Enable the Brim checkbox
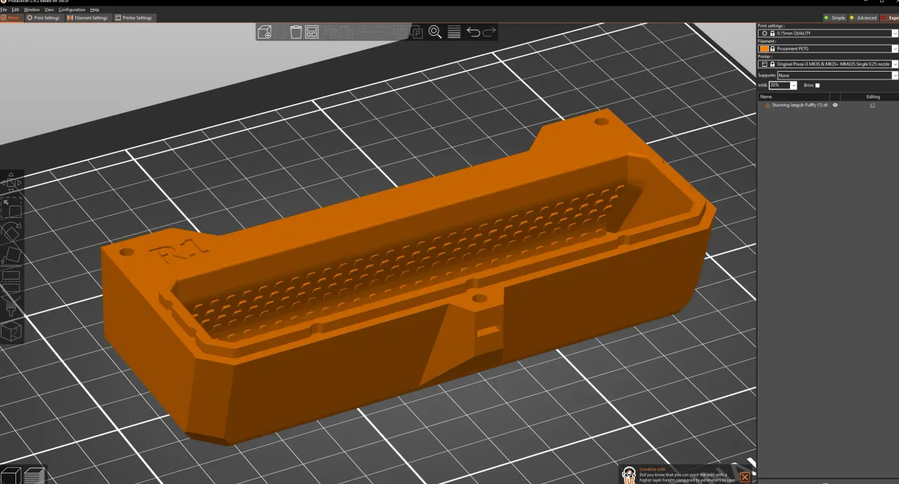899x484 pixels. coord(818,85)
